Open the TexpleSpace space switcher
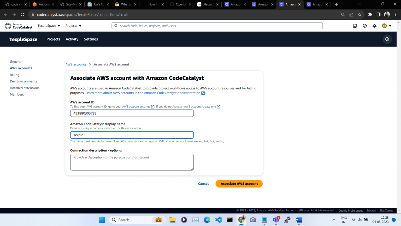This screenshot has height=226, width=401. pyautogui.click(x=49, y=26)
